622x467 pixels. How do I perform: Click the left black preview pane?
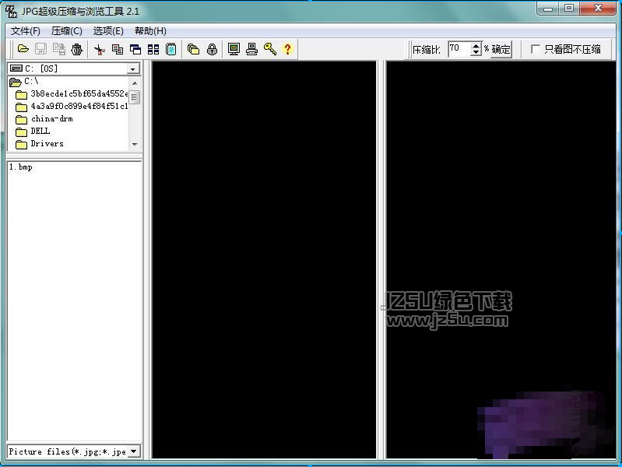click(264, 260)
